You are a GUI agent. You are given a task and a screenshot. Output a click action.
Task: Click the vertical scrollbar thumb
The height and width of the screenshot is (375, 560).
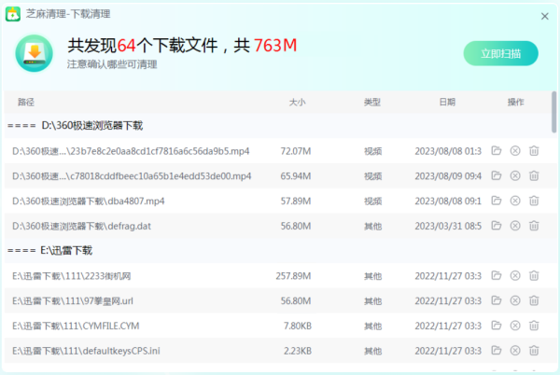(x=553, y=112)
